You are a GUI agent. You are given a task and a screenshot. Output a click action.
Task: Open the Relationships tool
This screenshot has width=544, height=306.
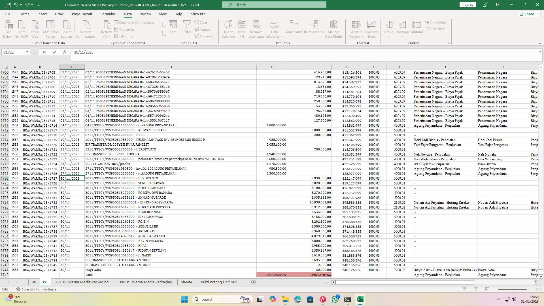(314, 28)
